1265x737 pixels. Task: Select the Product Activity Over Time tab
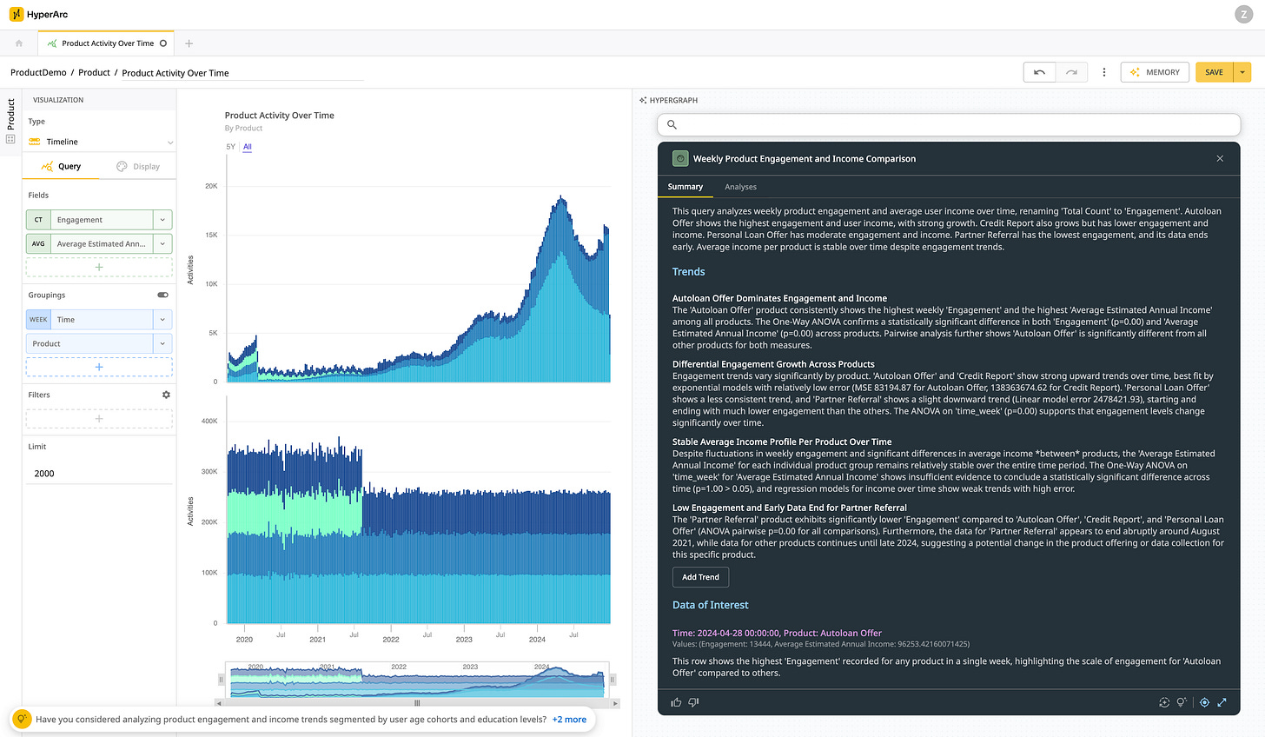(x=106, y=43)
